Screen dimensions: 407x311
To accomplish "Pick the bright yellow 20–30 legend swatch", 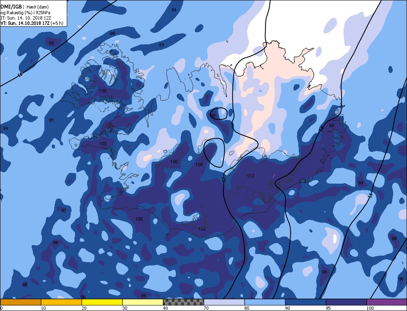I will (102, 302).
